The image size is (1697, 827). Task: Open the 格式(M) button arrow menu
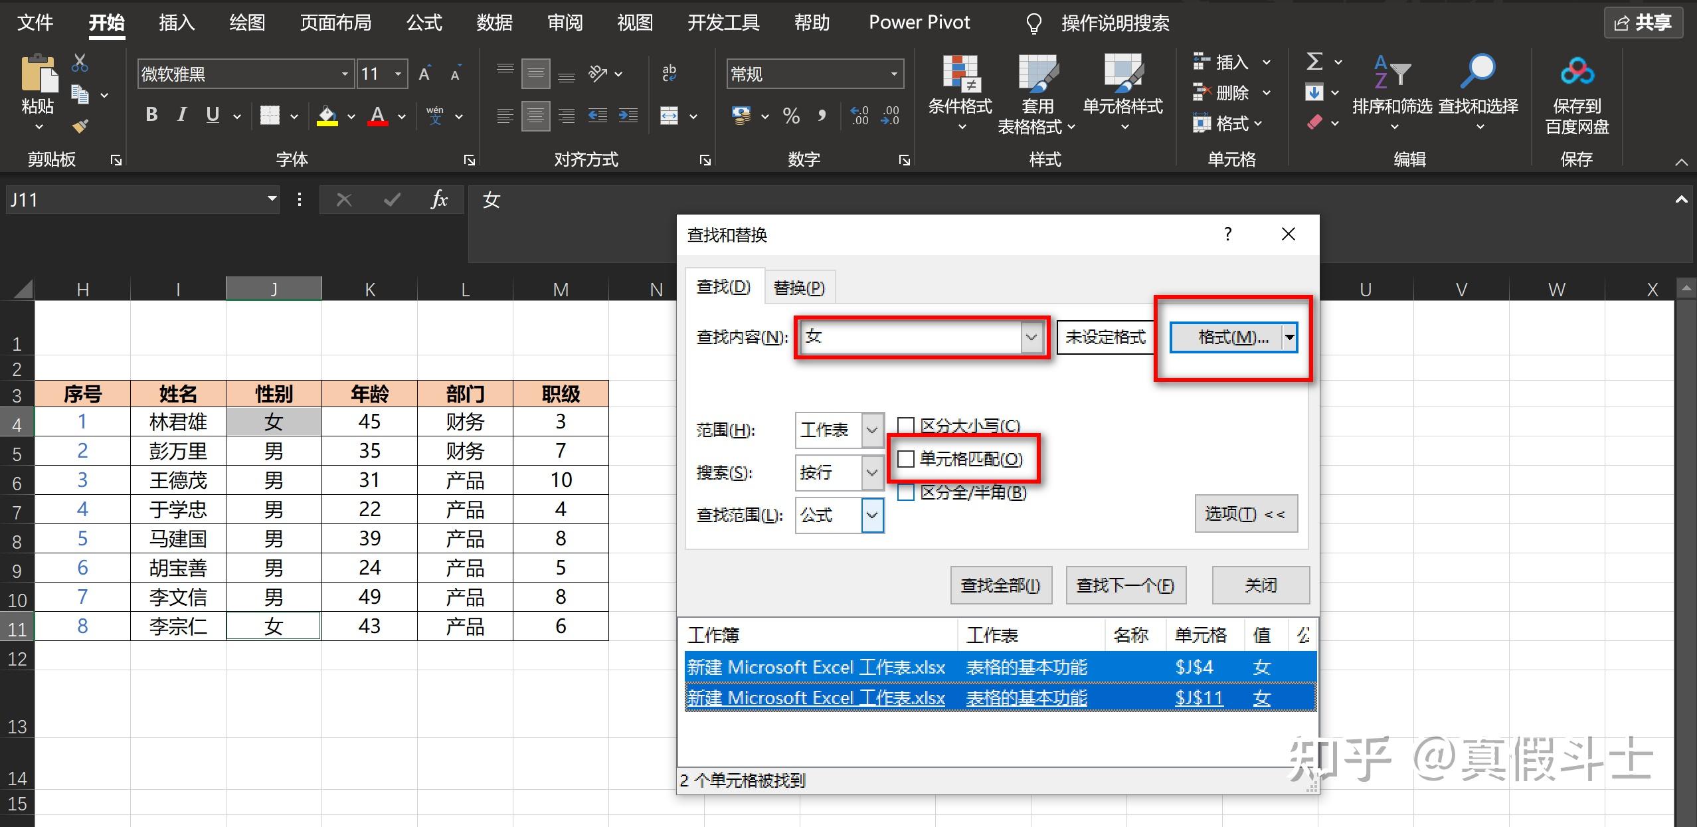pos(1289,337)
